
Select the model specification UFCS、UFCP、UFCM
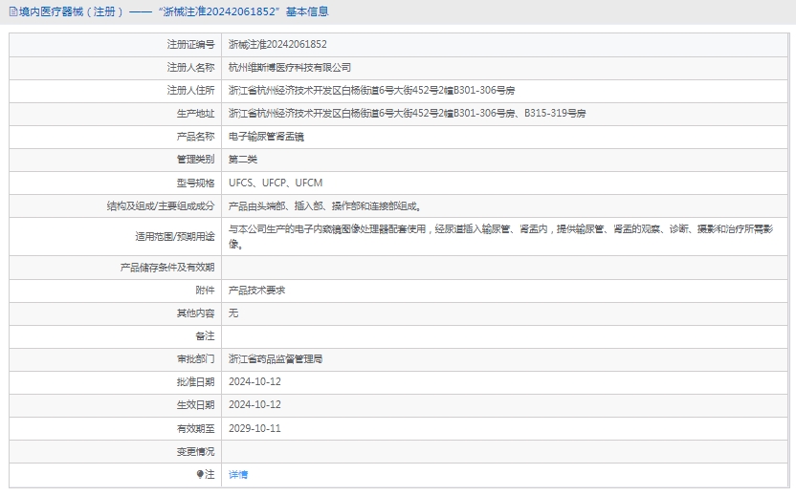tap(276, 182)
